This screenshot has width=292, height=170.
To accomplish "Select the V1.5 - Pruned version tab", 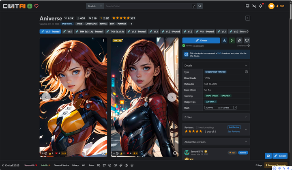I will 50,32.
